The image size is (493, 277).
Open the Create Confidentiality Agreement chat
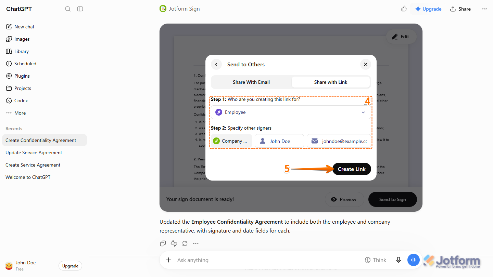45,140
